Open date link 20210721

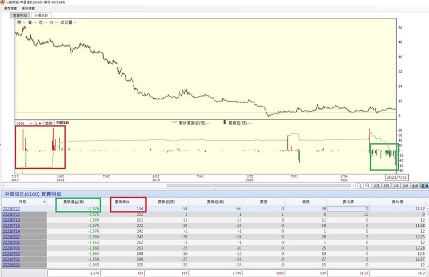(11, 214)
